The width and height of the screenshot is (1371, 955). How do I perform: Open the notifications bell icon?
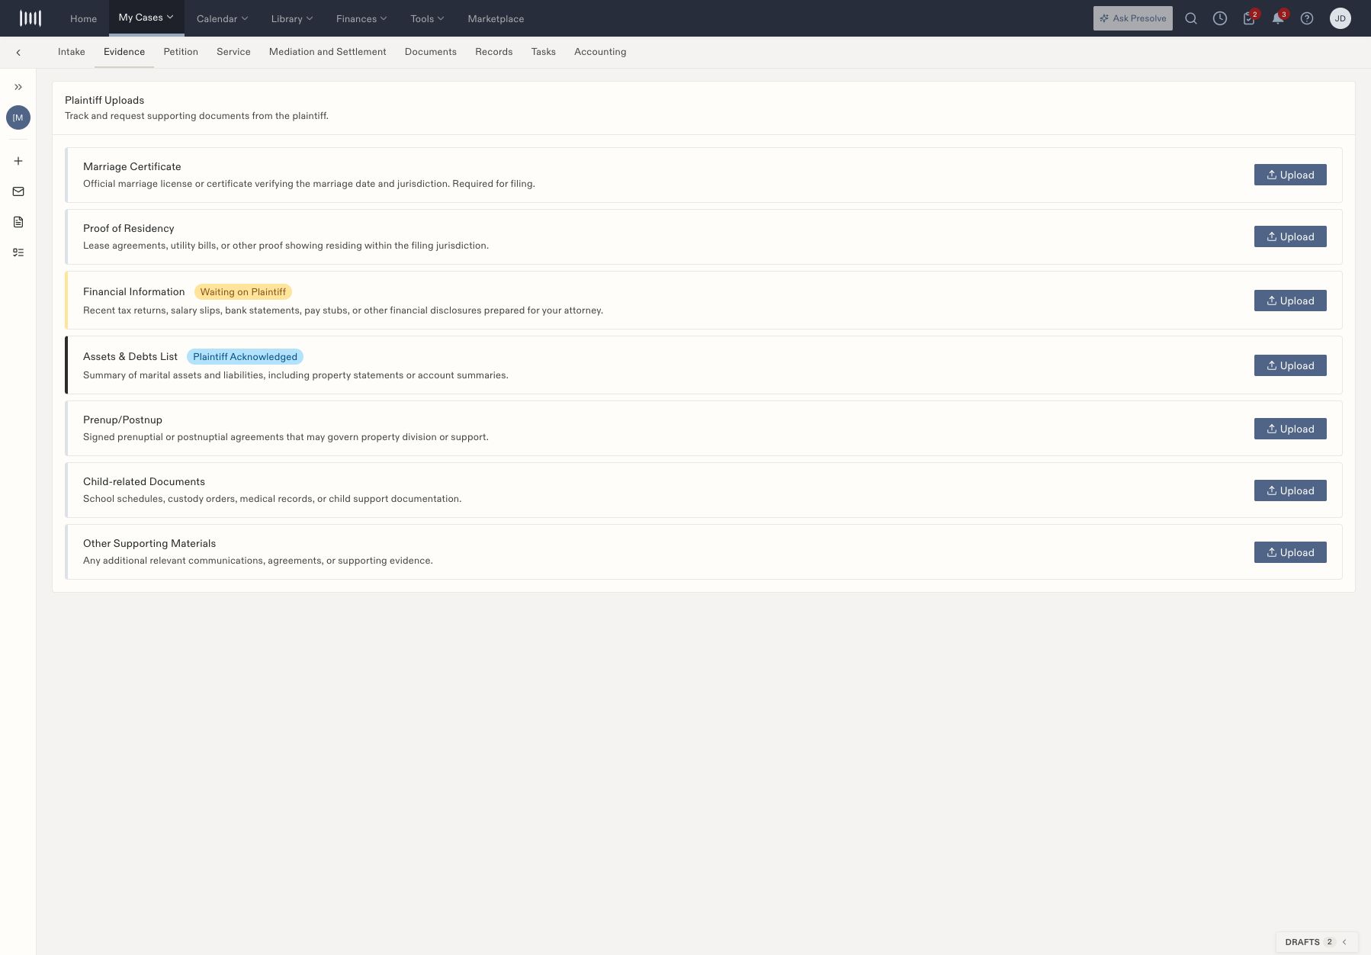[x=1278, y=18]
